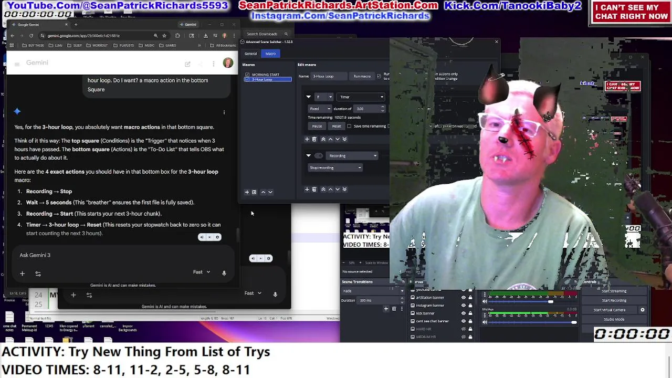The width and height of the screenshot is (672, 378).
Task: Reset the macro timer
Action: click(x=337, y=126)
